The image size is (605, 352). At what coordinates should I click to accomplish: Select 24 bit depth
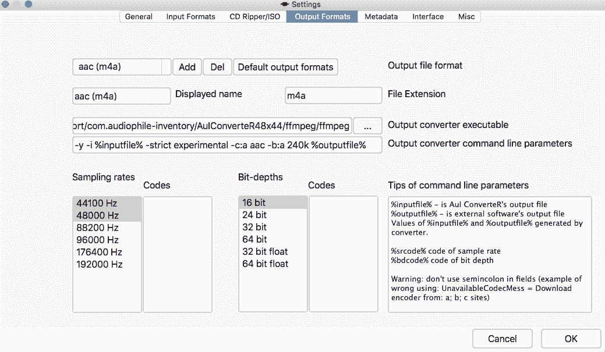(273, 215)
